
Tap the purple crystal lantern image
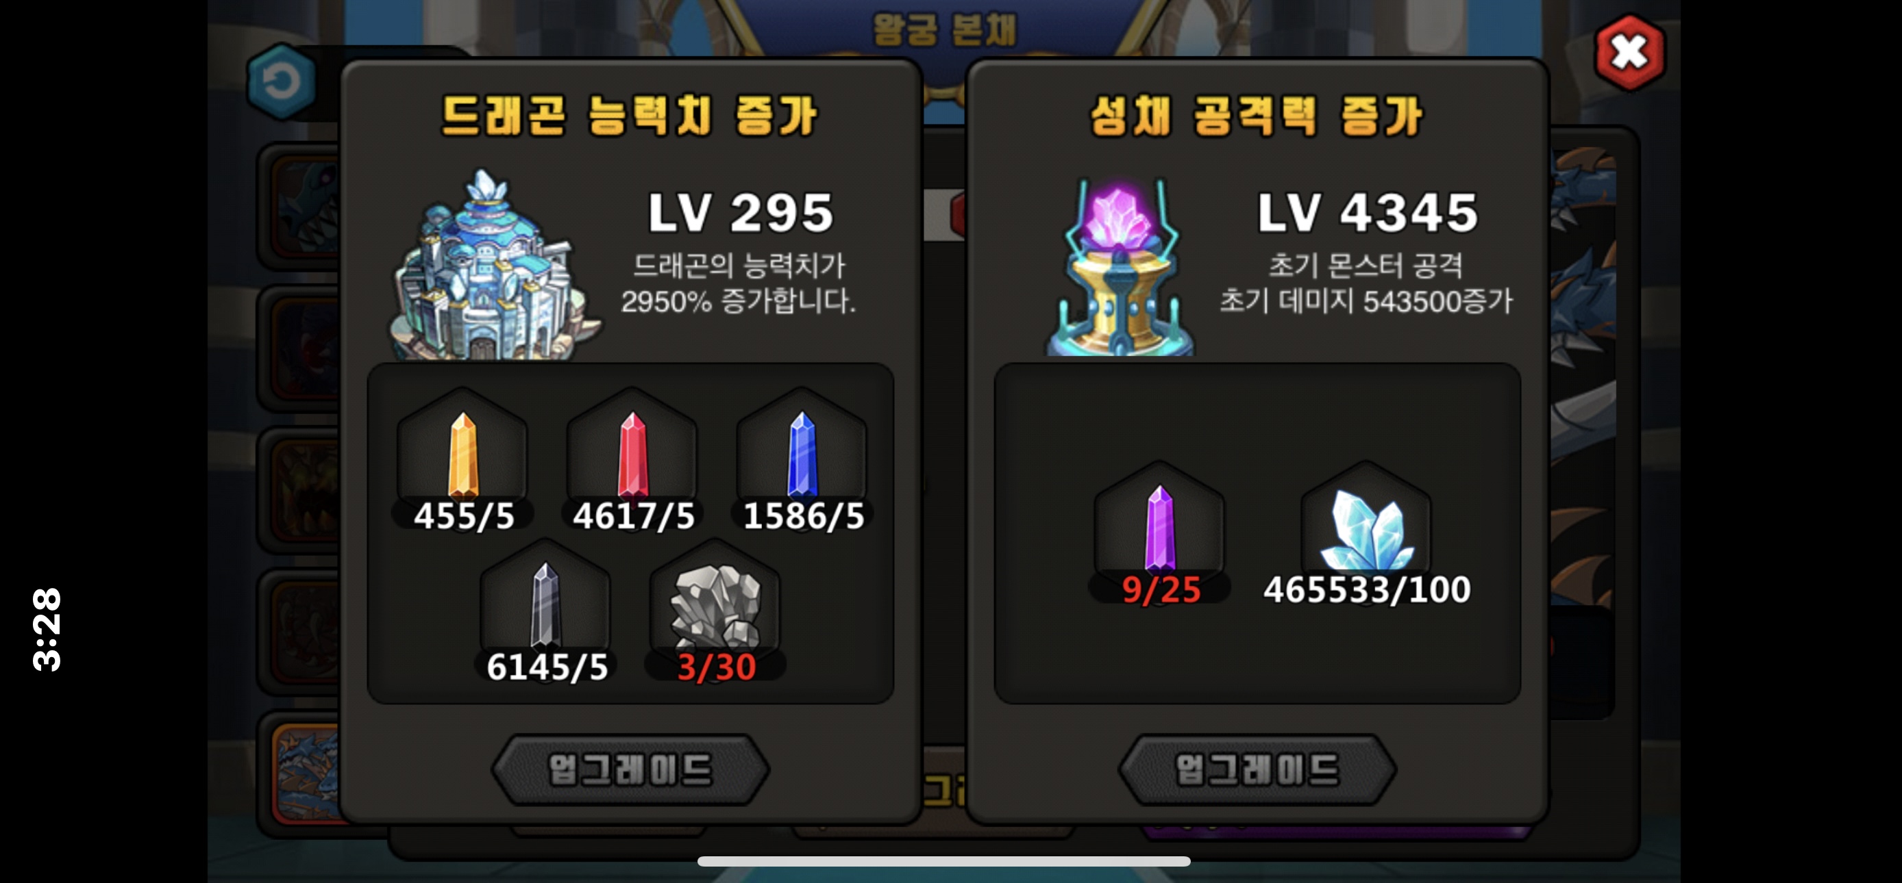coord(1120,268)
